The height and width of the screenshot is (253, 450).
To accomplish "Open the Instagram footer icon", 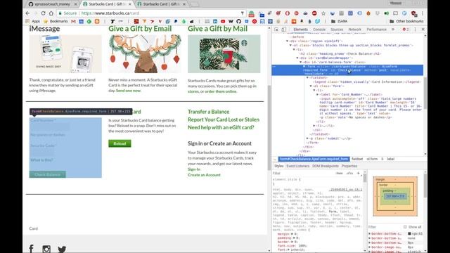I will [46, 249].
